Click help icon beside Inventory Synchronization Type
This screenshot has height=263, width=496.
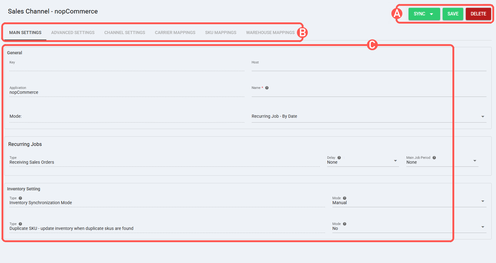[x=20, y=198]
